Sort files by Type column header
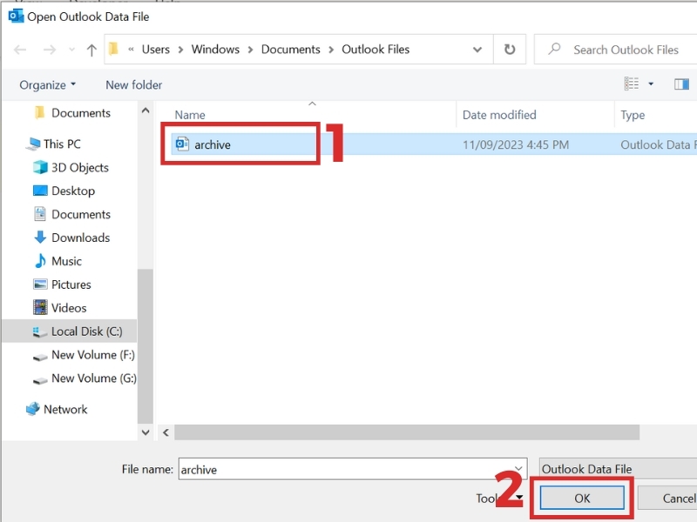 tap(633, 115)
